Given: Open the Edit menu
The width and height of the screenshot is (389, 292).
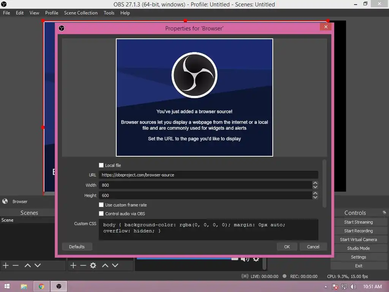Looking at the screenshot, I should click(20, 13).
